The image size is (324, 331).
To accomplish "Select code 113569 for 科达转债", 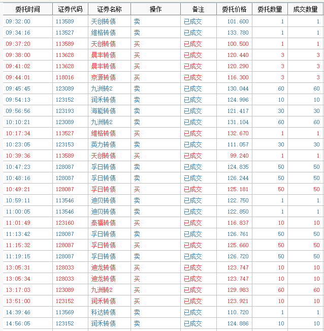I will (x=64, y=312).
